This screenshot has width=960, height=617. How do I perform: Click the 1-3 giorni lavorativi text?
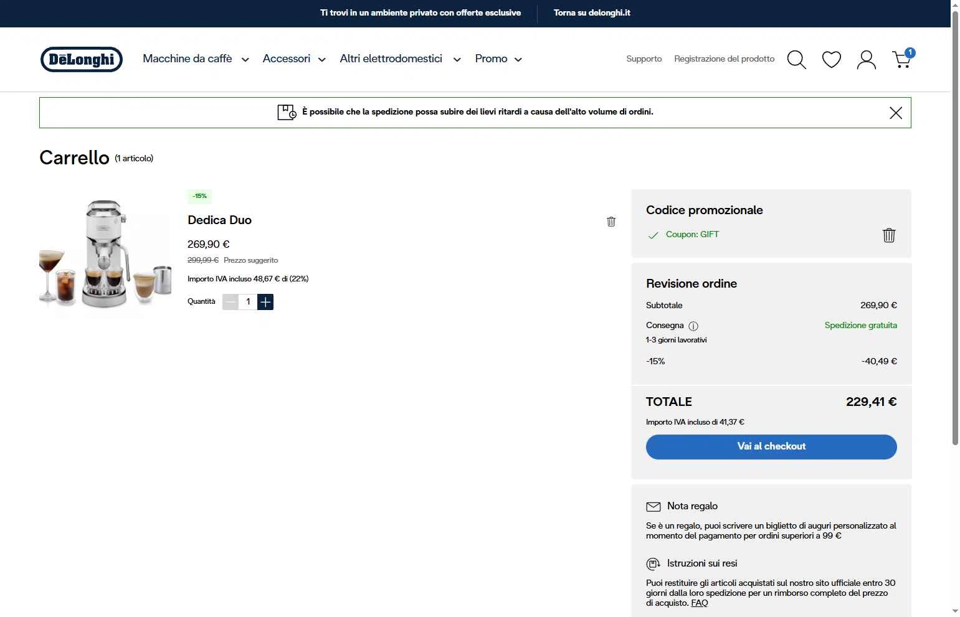[x=677, y=340]
